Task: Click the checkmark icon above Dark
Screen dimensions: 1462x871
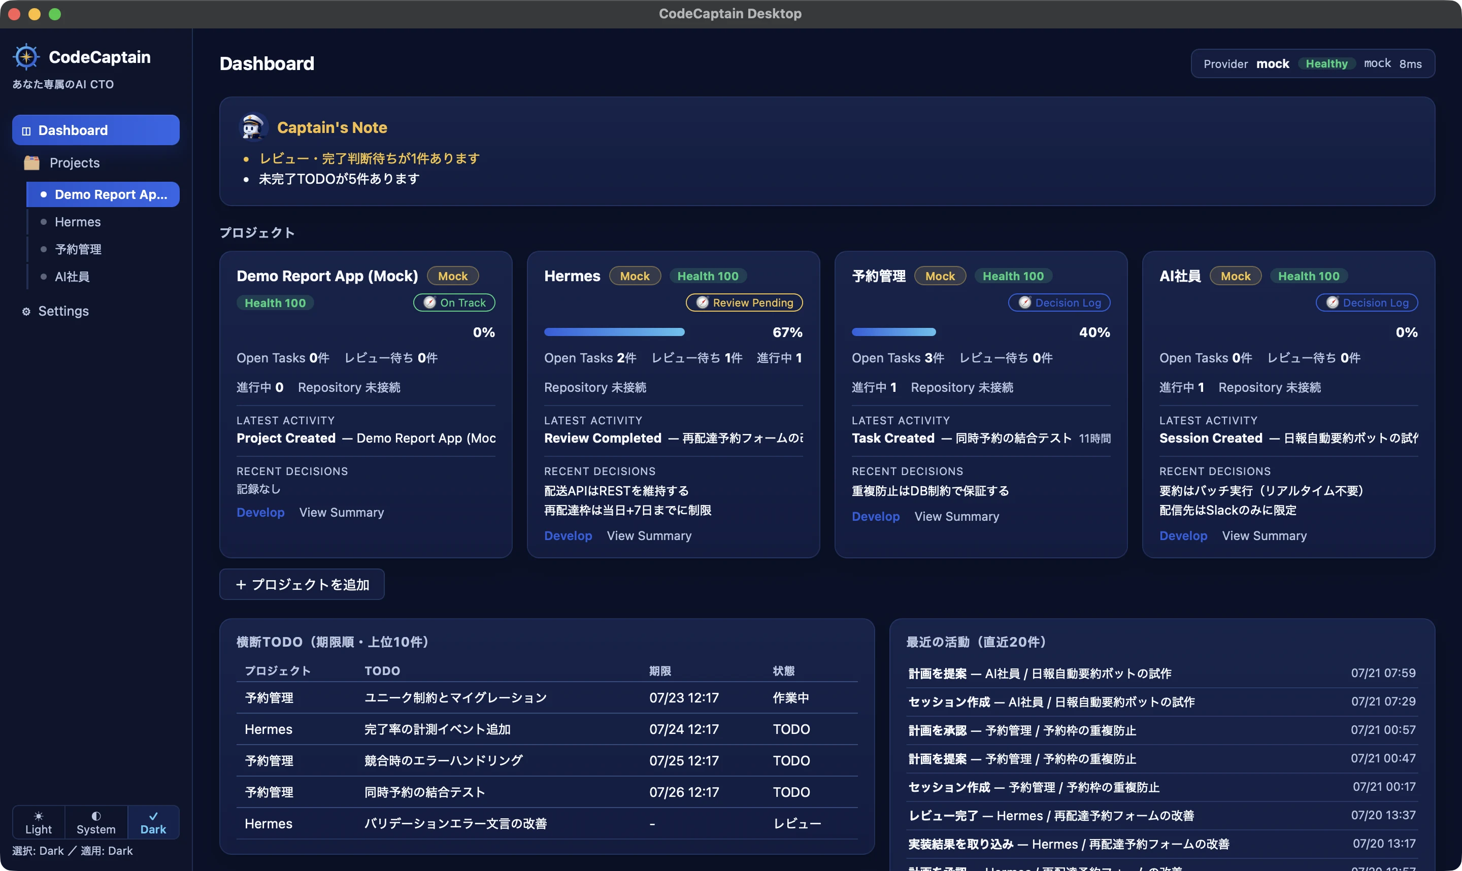Action: [153, 816]
